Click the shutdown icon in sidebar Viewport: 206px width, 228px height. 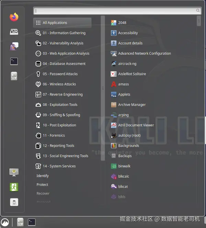point(14,202)
